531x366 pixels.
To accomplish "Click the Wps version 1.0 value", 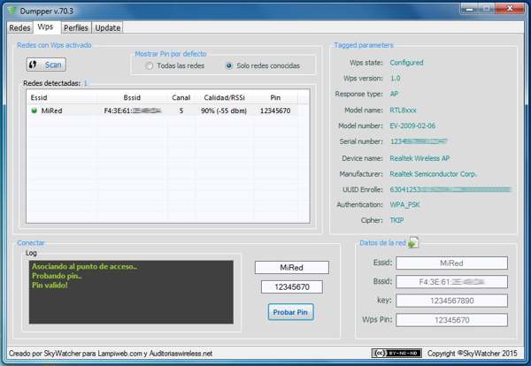I will pyautogui.click(x=396, y=78).
